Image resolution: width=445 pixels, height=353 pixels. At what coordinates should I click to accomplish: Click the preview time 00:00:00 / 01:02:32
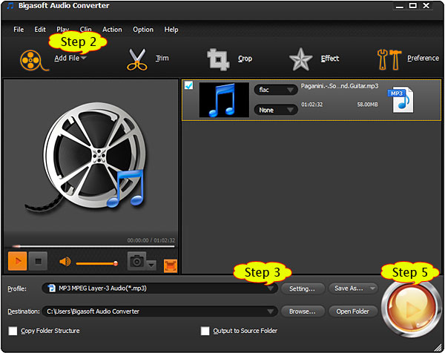coord(151,240)
